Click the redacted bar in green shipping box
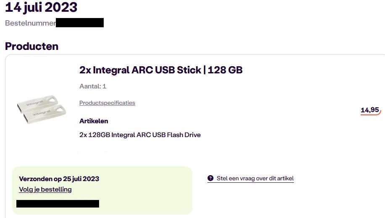 pos(58,204)
